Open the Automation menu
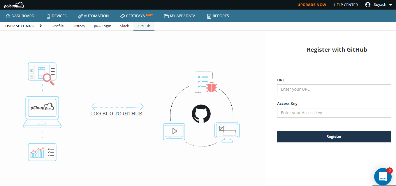This screenshot has width=396, height=186. pyautogui.click(x=93, y=16)
